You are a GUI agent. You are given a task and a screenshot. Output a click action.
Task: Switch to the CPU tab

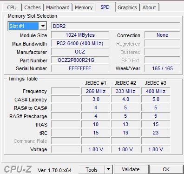click(12, 7)
